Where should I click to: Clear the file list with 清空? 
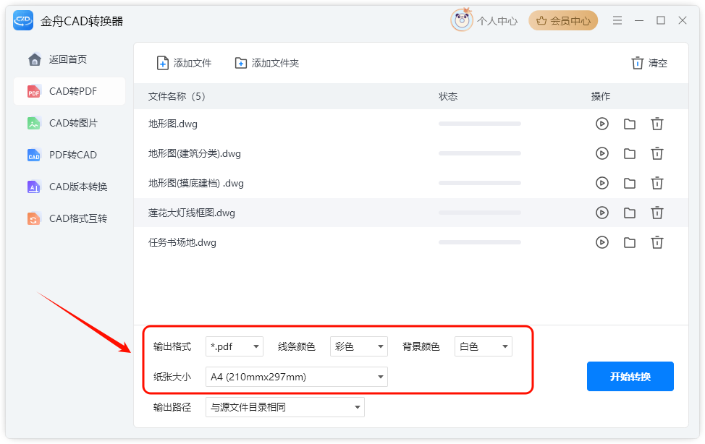pos(649,63)
